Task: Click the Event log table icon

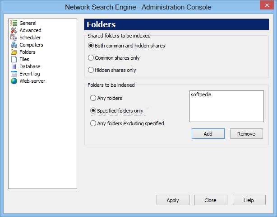Action: click(x=14, y=74)
